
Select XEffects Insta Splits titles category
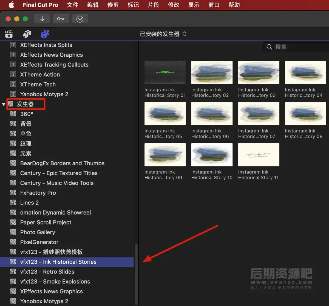tap(67, 45)
